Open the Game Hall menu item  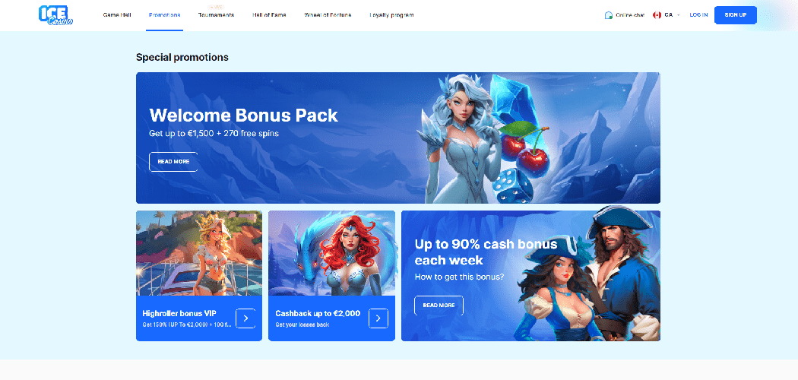tap(117, 15)
